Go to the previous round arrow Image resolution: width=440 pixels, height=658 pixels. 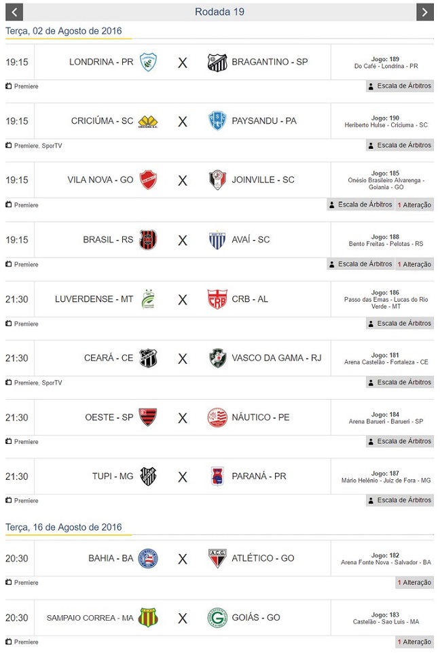pos(14,12)
